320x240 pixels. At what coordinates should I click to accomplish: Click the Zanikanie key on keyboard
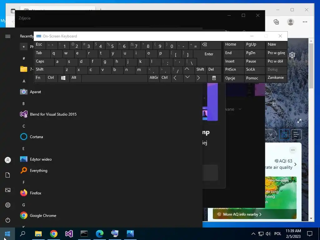pyautogui.click(x=276, y=78)
